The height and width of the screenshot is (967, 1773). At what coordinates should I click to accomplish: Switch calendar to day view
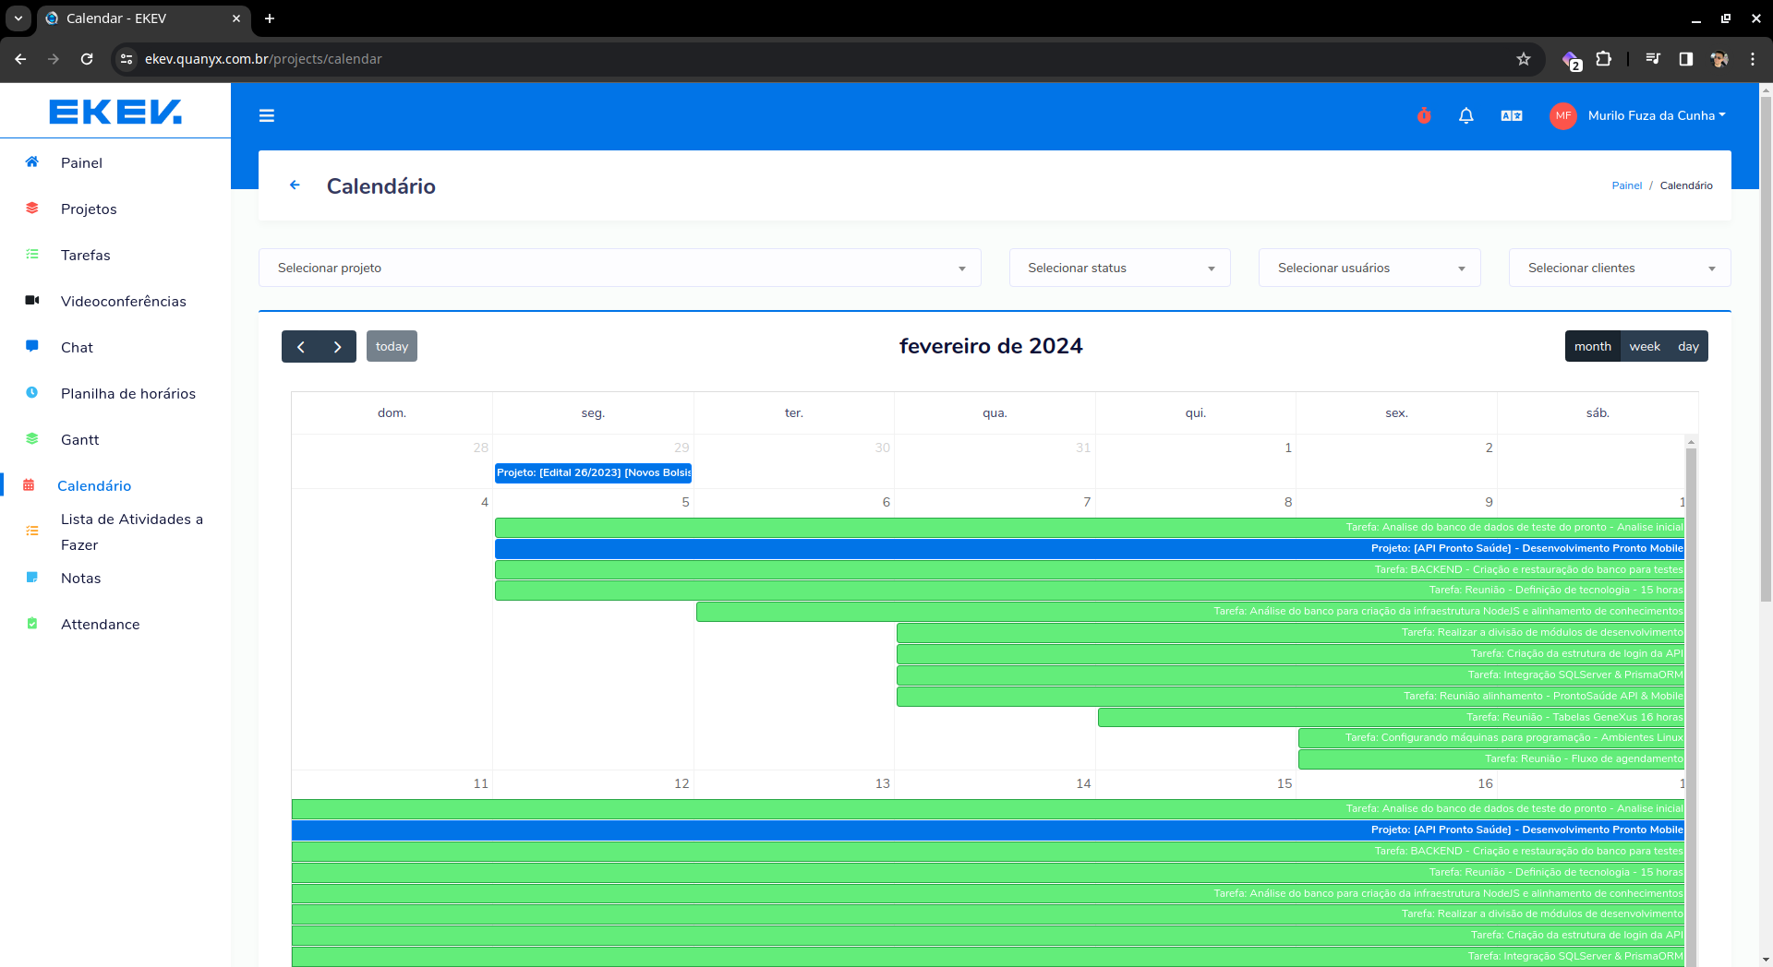(x=1688, y=347)
